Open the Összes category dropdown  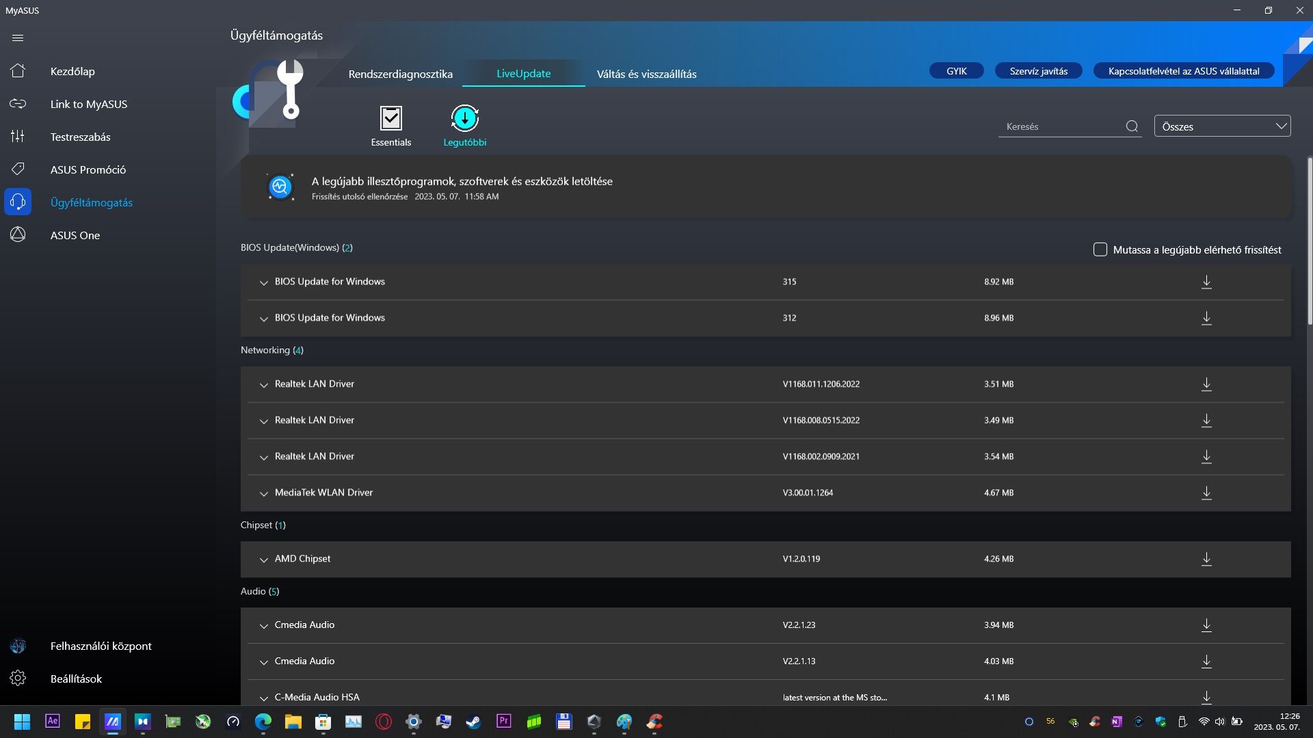1222,126
